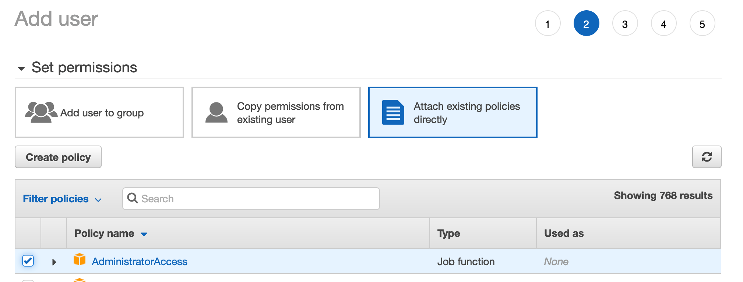Open the Filter policies dropdown
743x282 pixels.
[x=62, y=199]
